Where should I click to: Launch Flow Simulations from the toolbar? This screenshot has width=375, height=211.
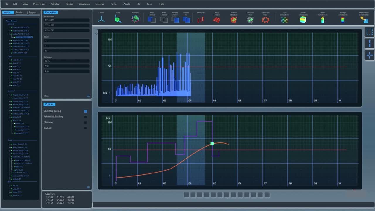coord(284,20)
